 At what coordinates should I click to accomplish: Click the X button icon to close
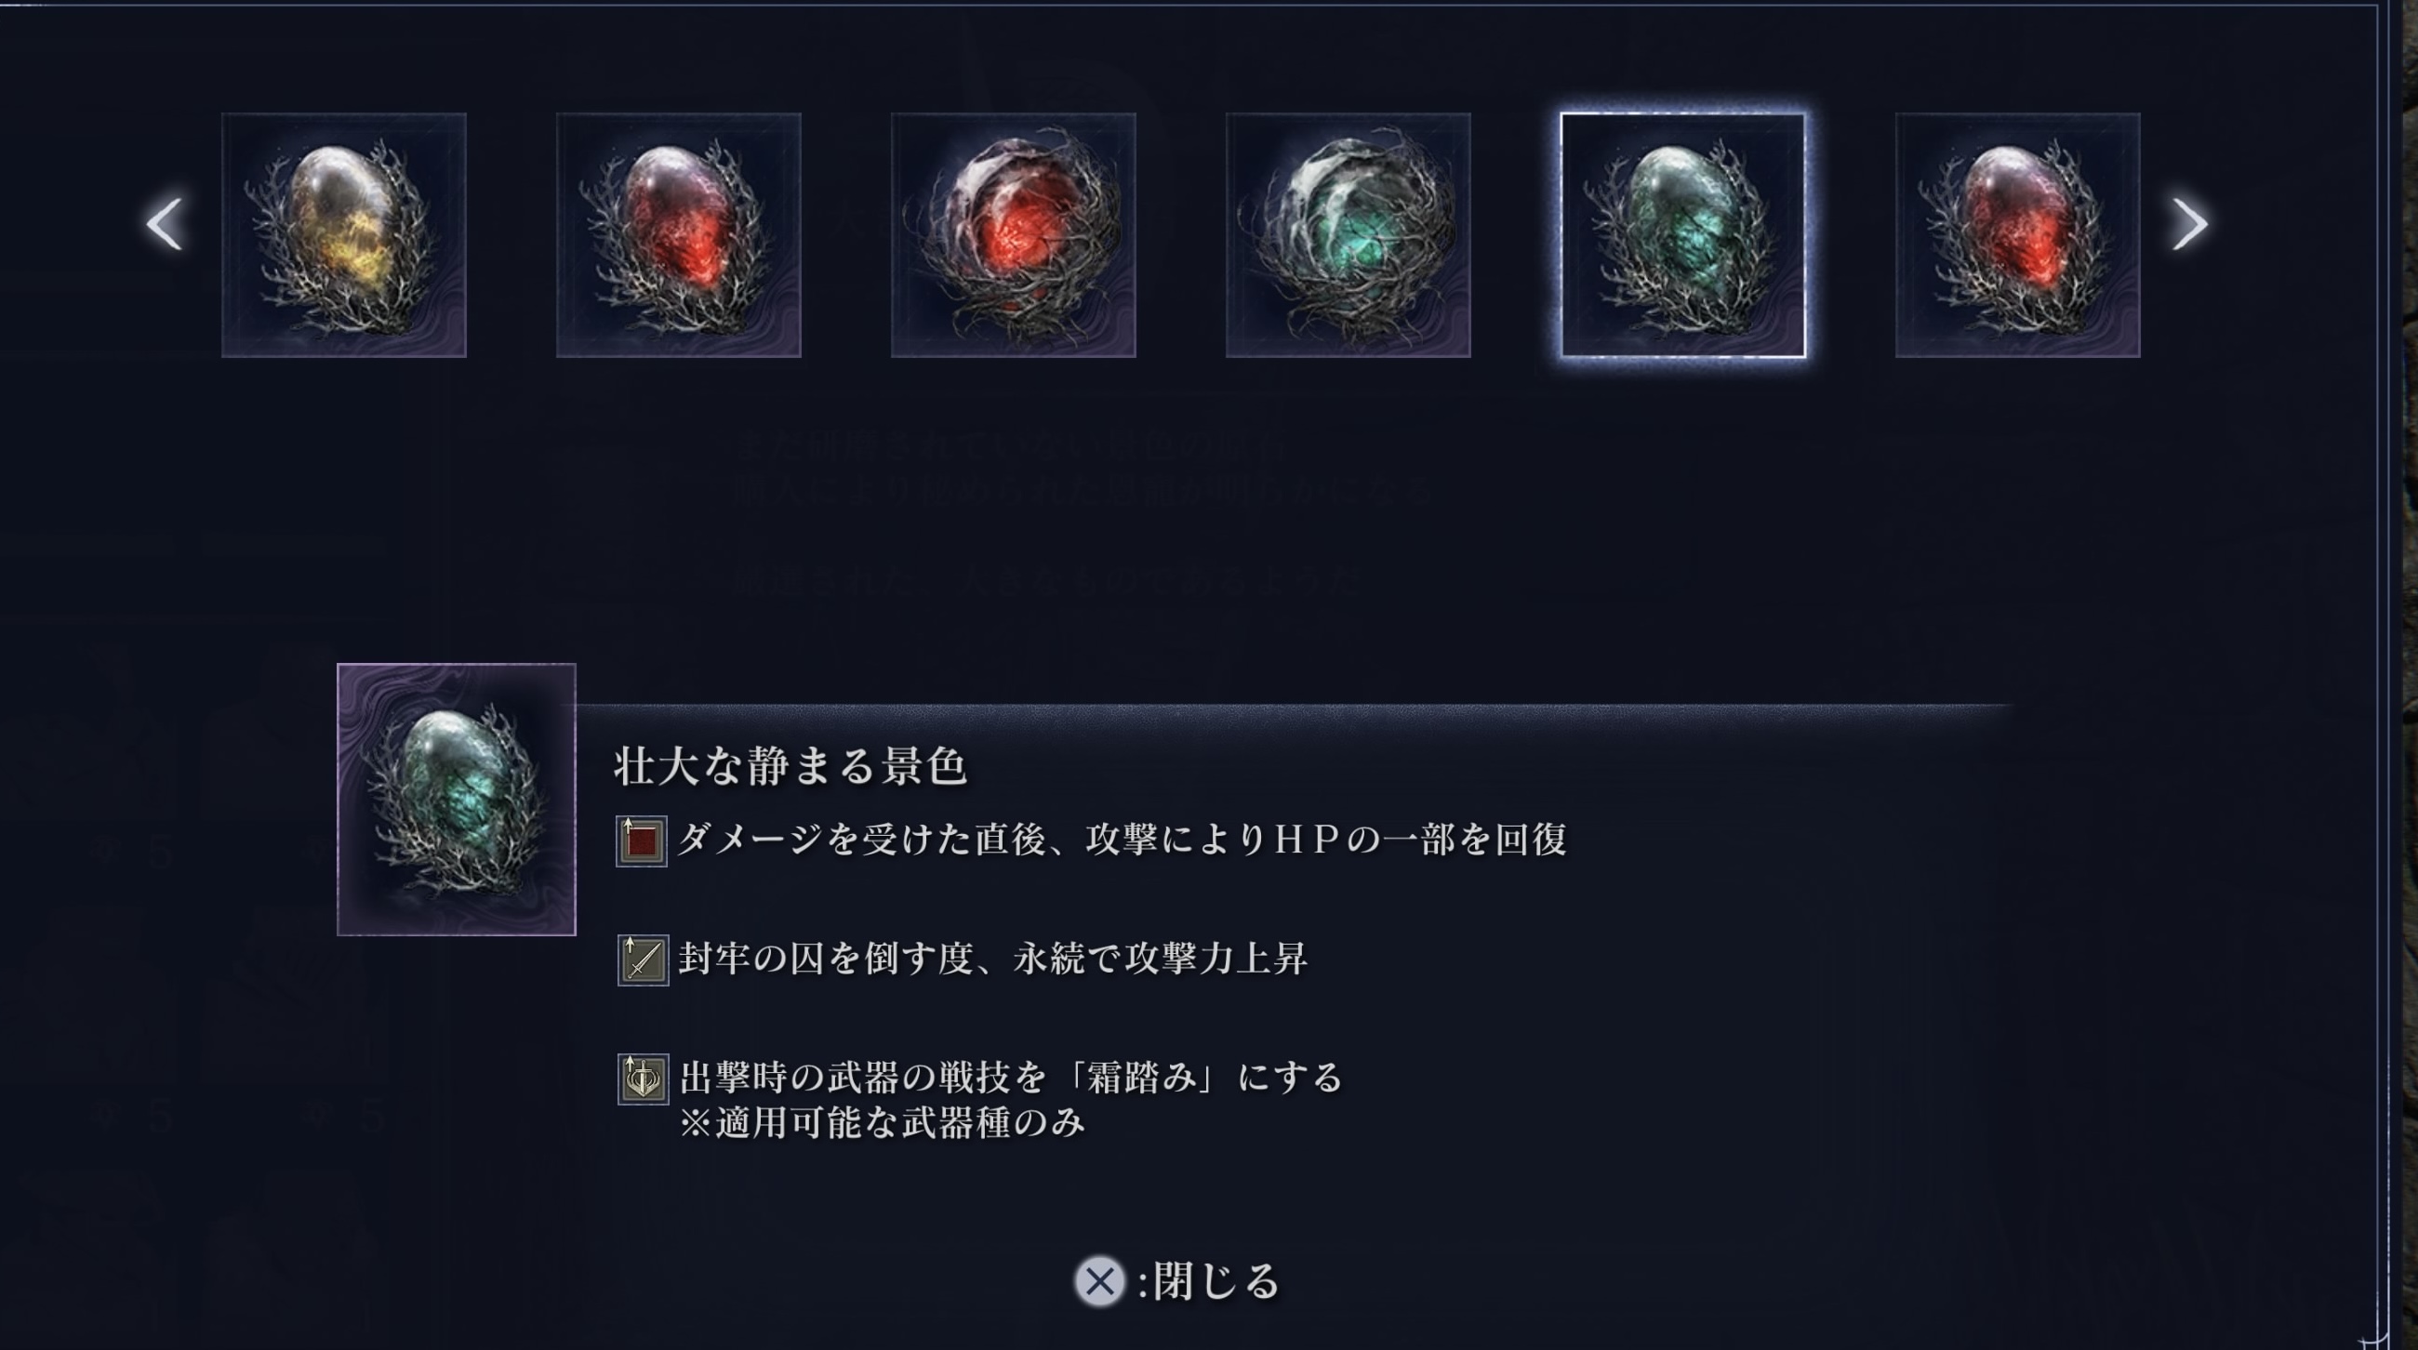click(1100, 1281)
